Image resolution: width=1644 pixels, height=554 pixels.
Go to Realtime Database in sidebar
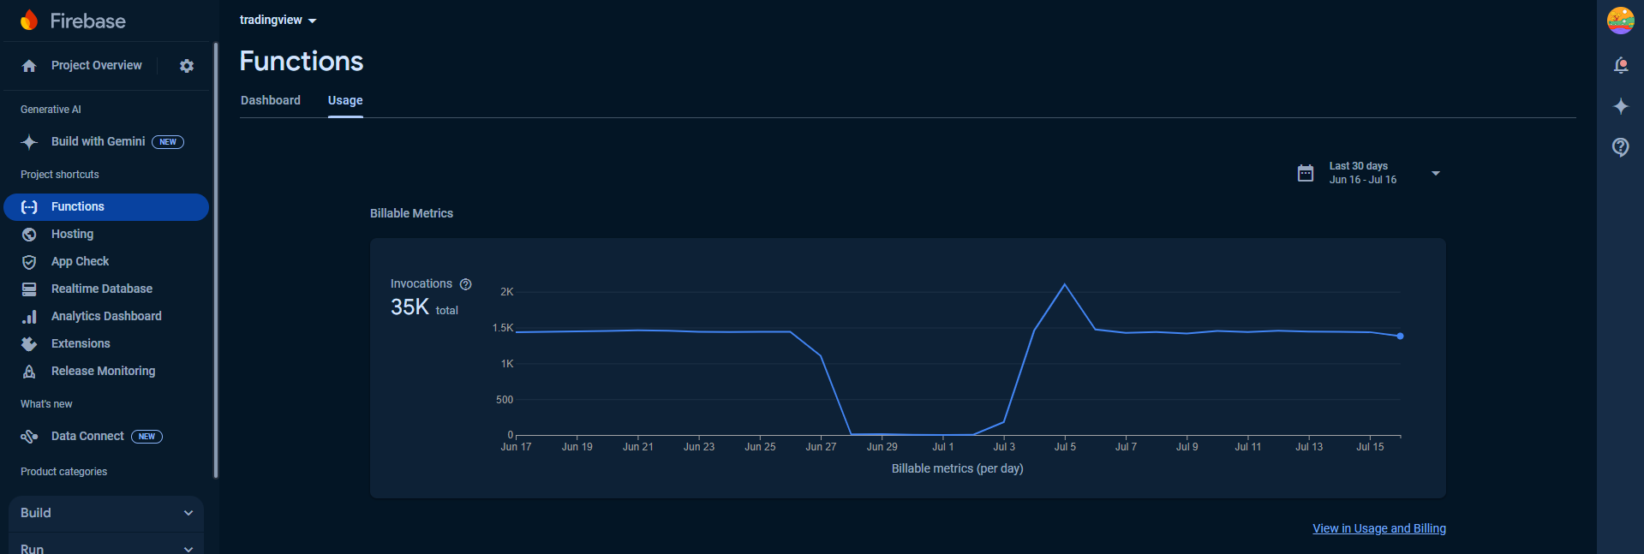click(x=101, y=289)
